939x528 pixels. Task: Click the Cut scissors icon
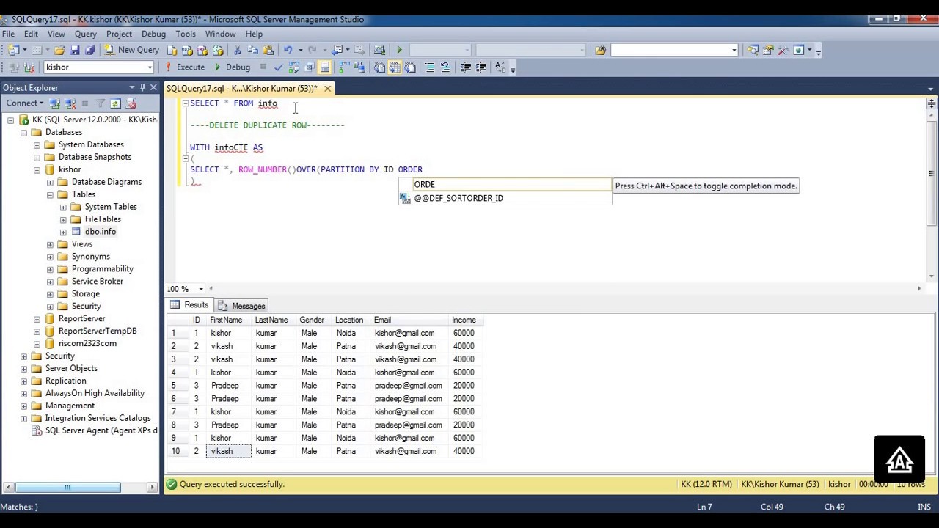[x=237, y=50]
